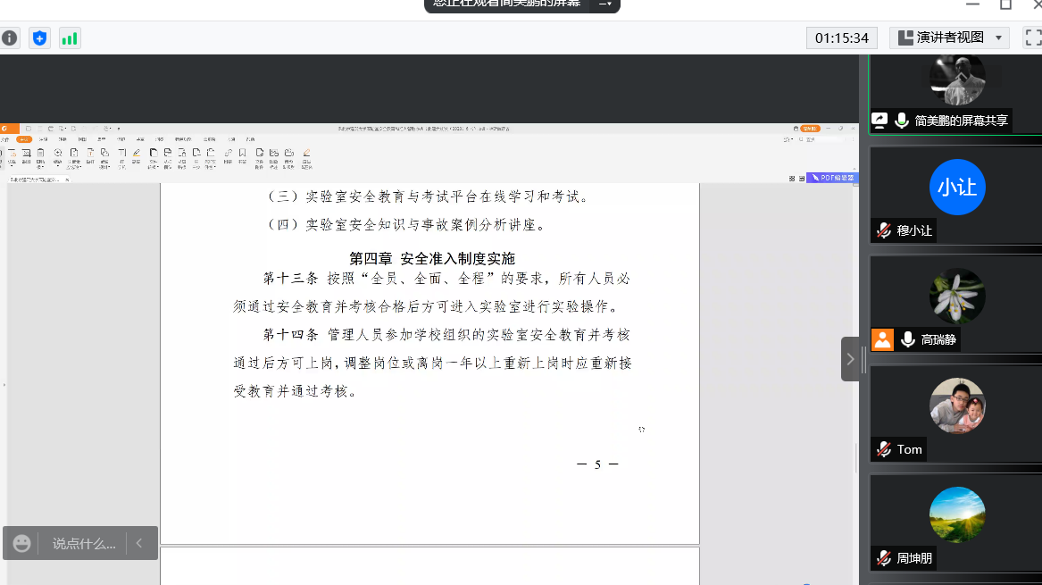Select the 小让 participant avatar tile

click(x=956, y=188)
